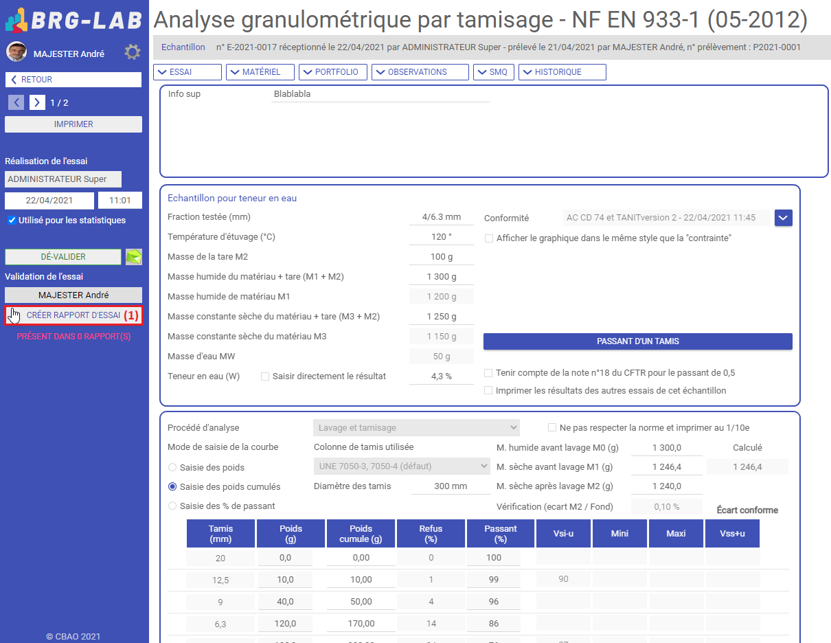Click the calculated value 1 246,4
Image resolution: width=831 pixels, height=643 pixels.
tap(748, 467)
